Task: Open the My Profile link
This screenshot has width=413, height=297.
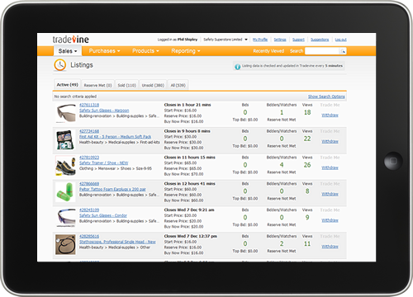Action: 260,40
